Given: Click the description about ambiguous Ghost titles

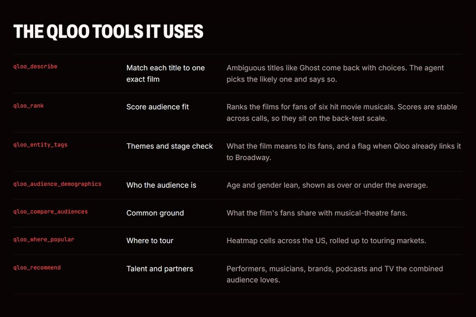Looking at the screenshot, I should pyautogui.click(x=335, y=73).
